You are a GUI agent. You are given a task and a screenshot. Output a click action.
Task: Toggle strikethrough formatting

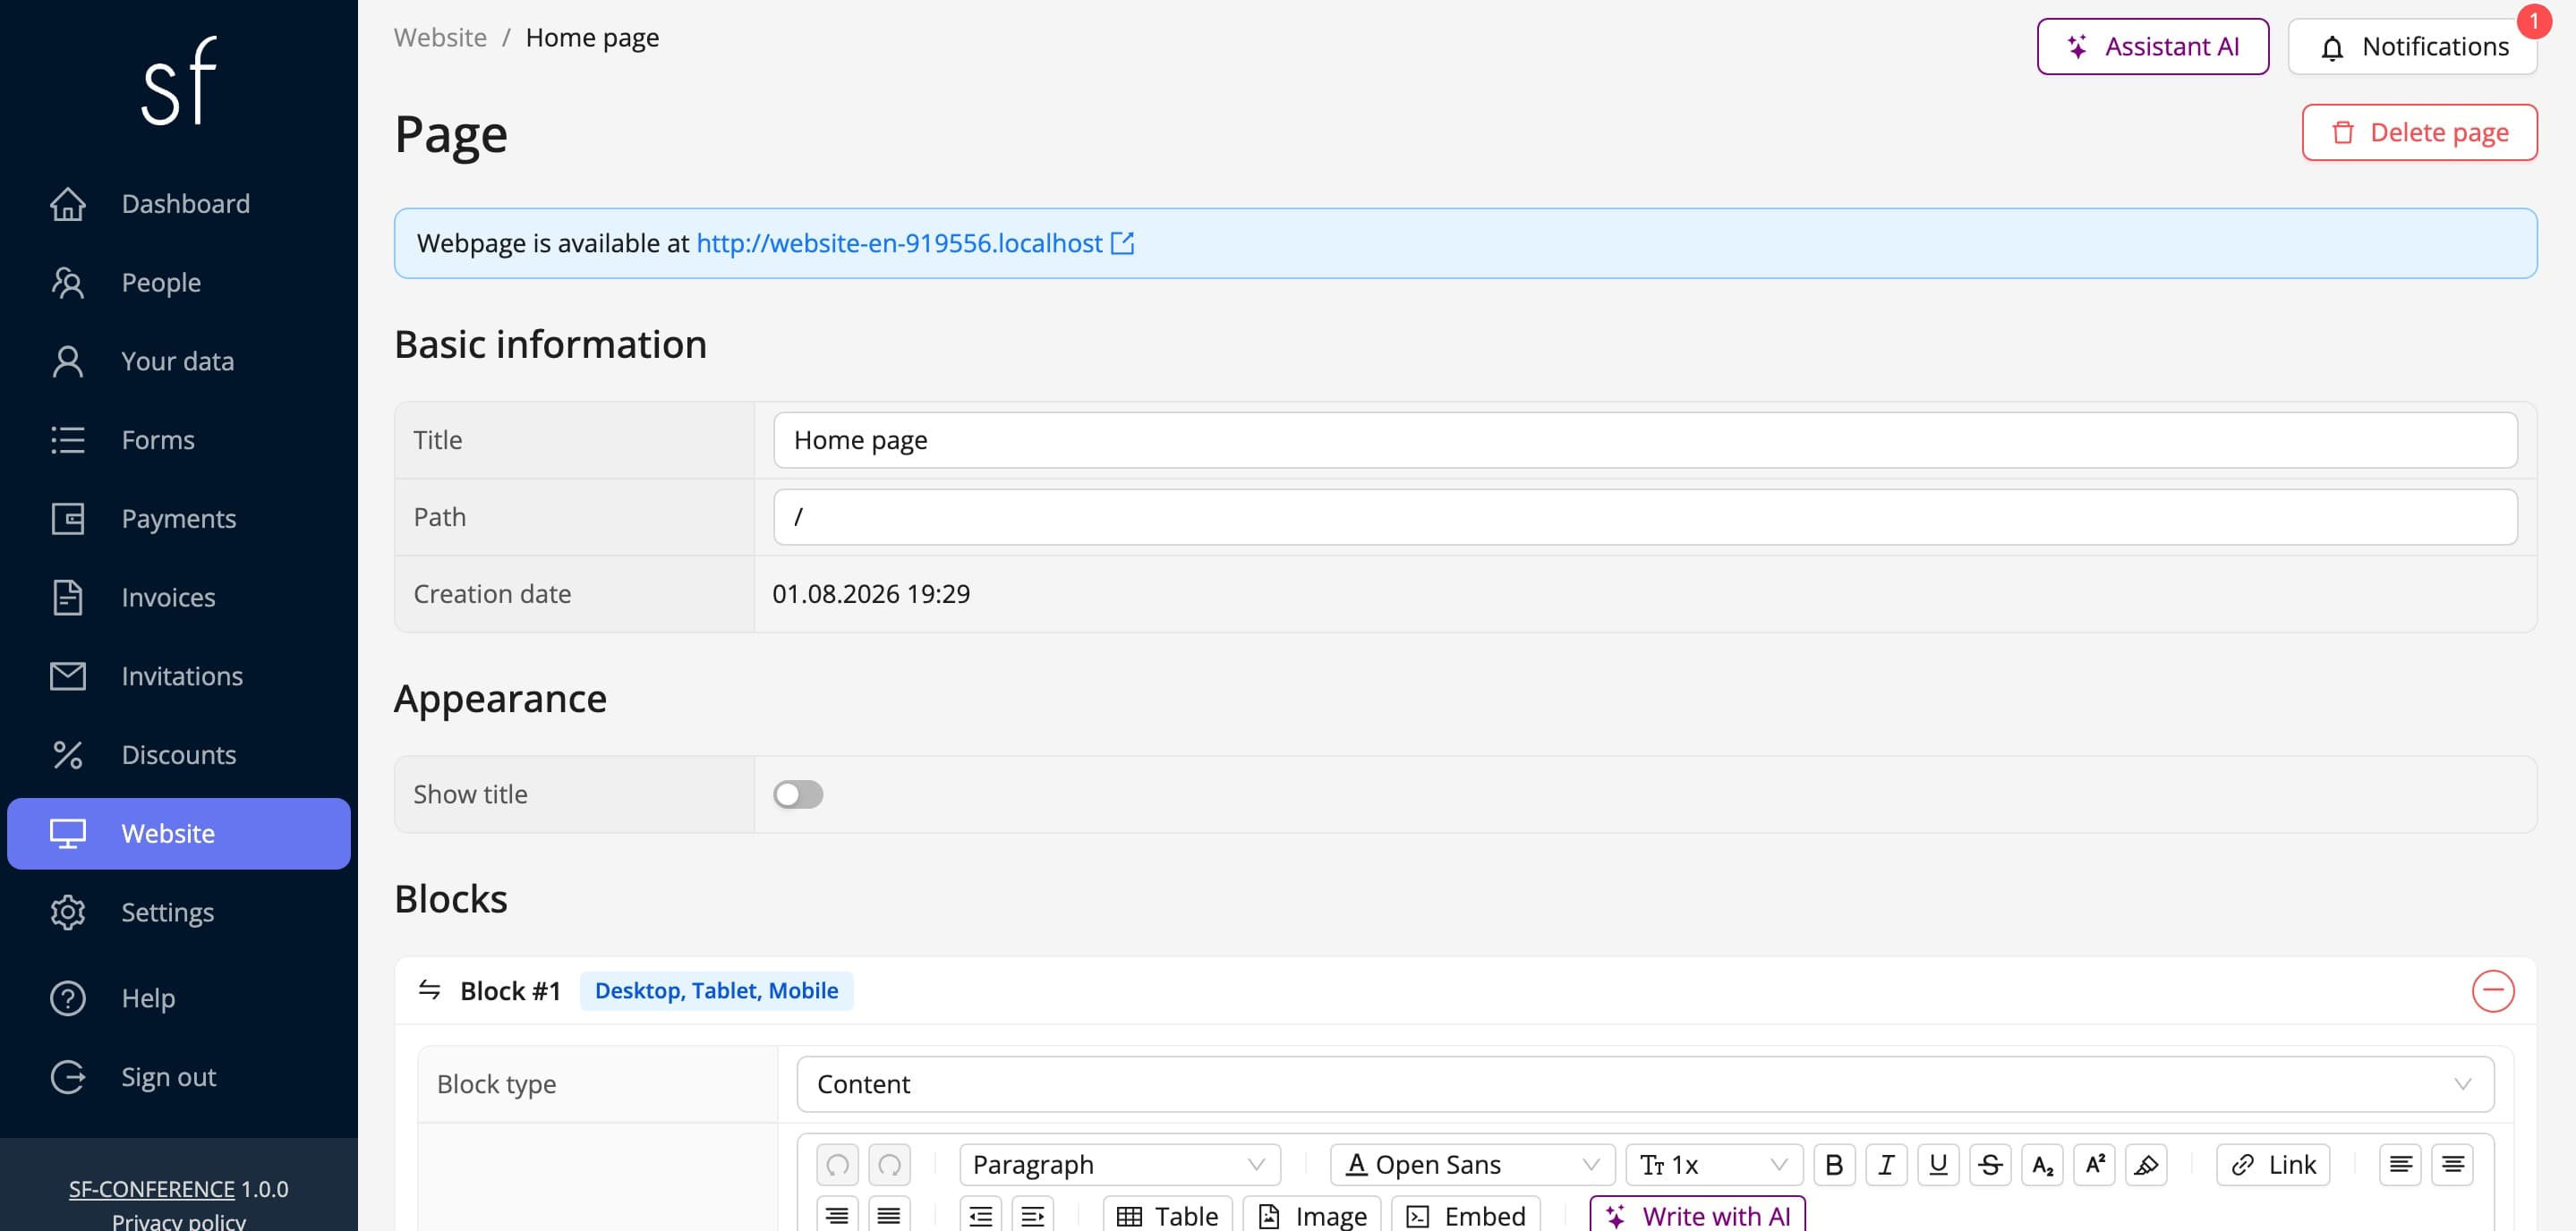pyautogui.click(x=1990, y=1164)
